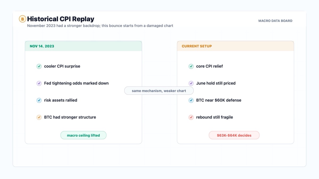Click the blue check icon for risk assets rallied
This screenshot has height=179, width=319.
point(39,100)
